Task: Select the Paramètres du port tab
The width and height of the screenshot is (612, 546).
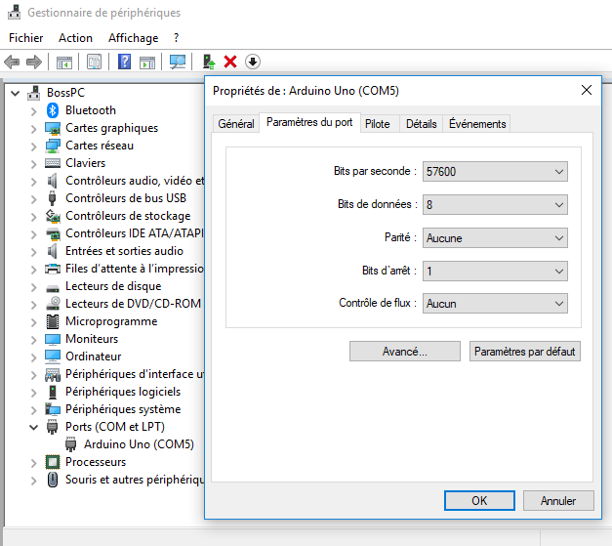Action: click(309, 123)
